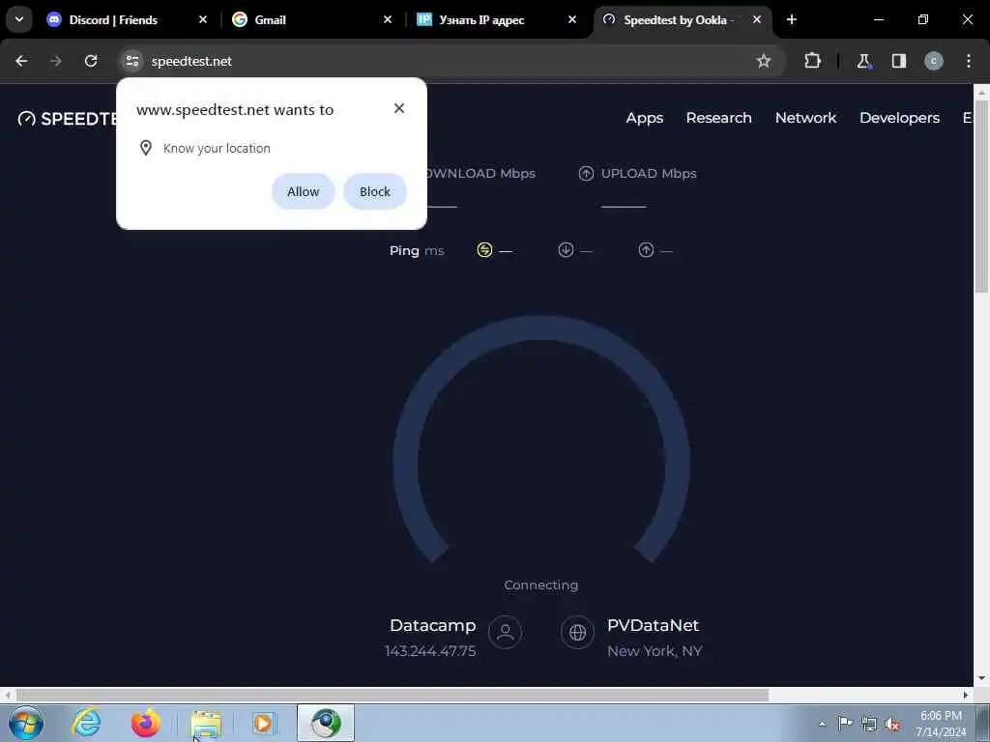Screen dimensions: 990x742
Task: Click the browser taskbar button
Action: (x=326, y=723)
